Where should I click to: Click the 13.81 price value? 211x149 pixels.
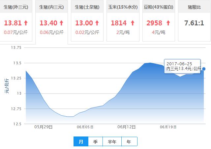(x=13, y=23)
